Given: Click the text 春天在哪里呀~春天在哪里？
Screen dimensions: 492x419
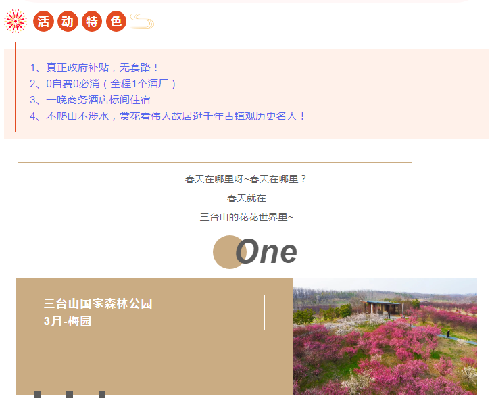Looking at the screenshot, I should coord(246,179).
